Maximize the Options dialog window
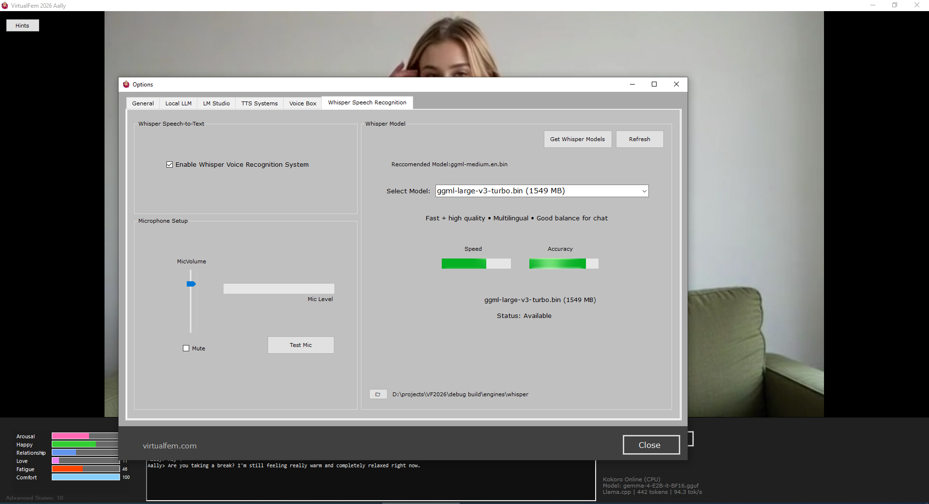 click(654, 84)
